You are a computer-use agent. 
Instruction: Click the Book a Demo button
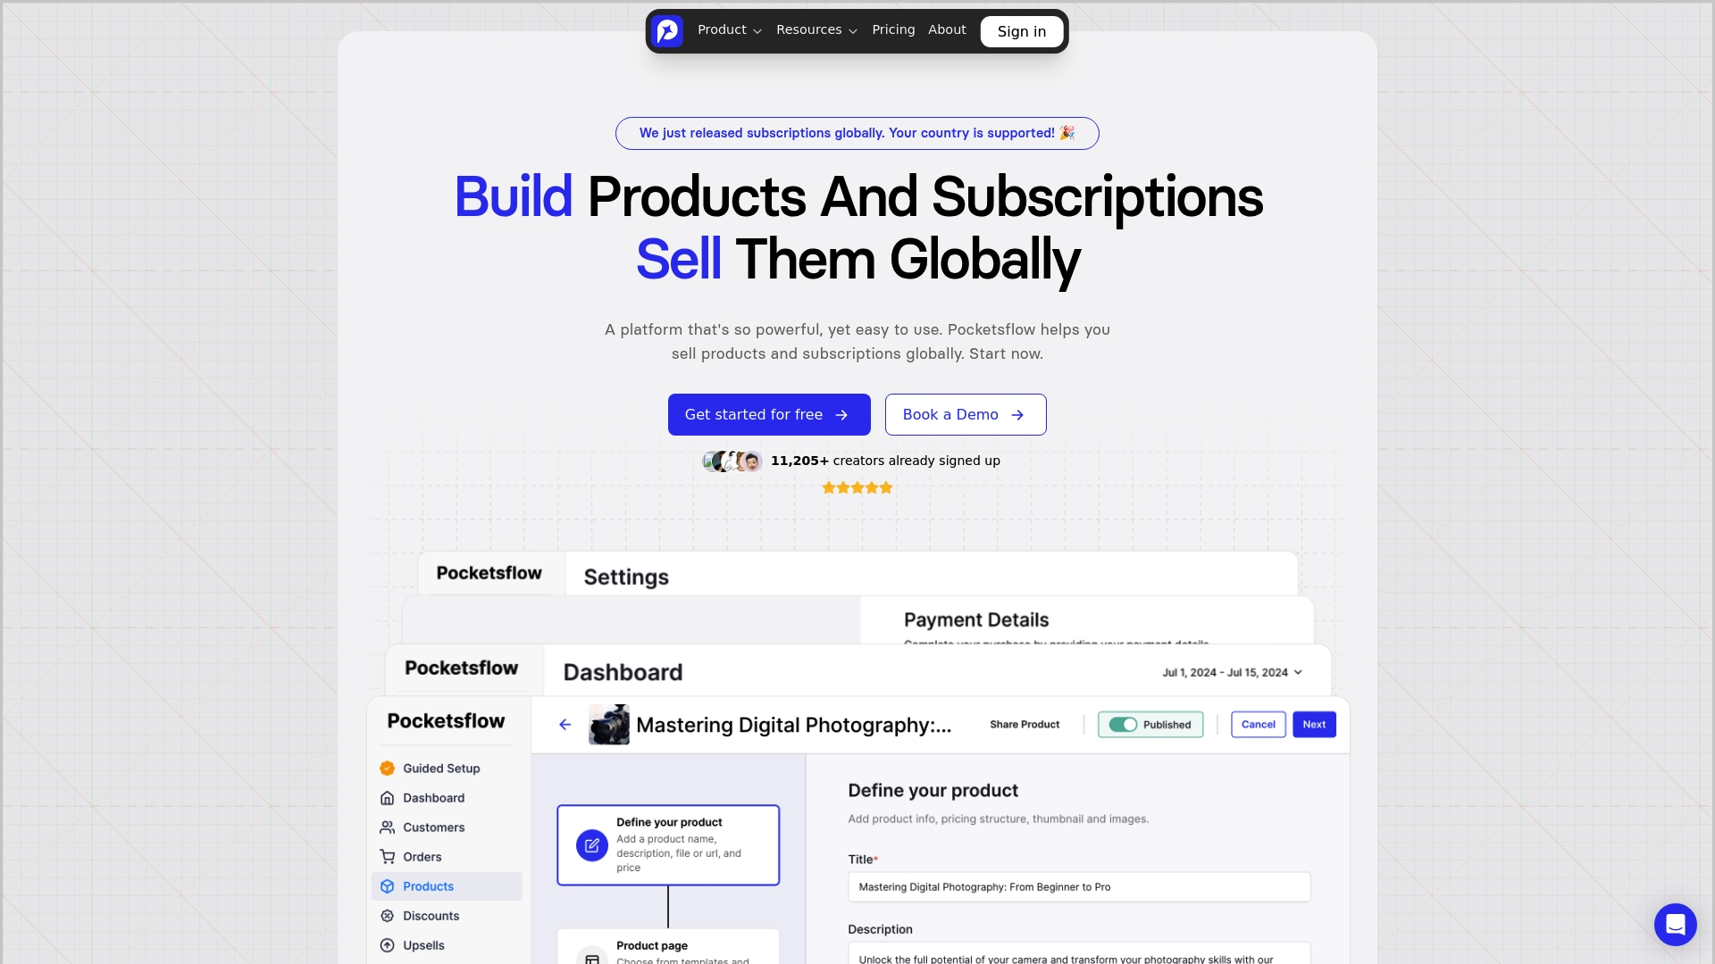click(966, 414)
